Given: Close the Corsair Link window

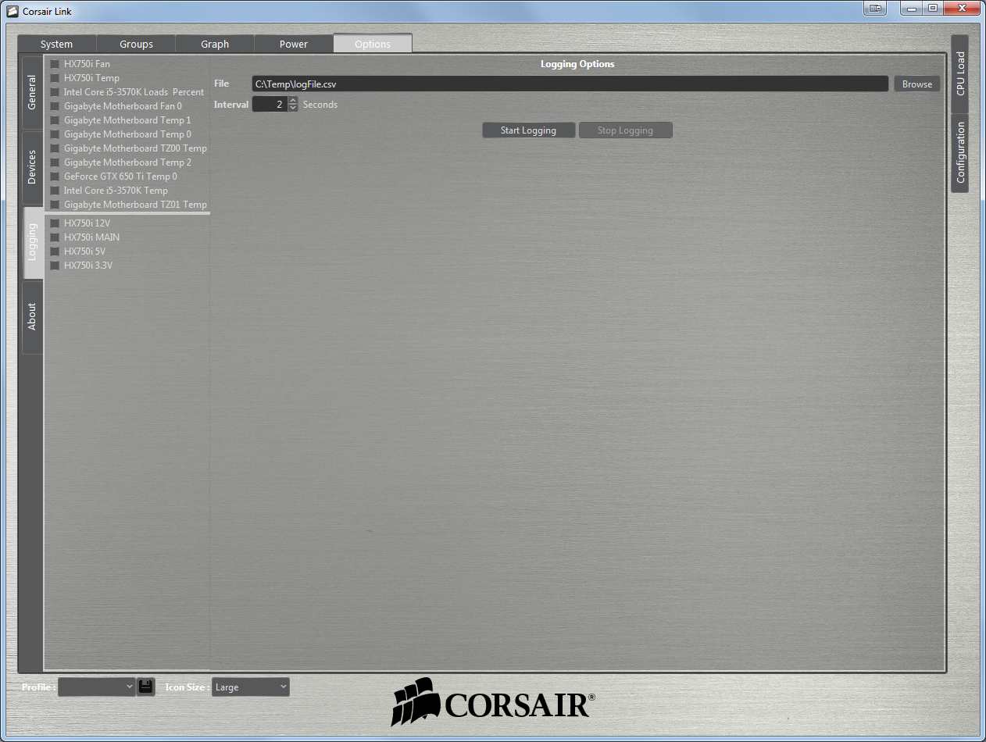Looking at the screenshot, I should pos(962,9).
